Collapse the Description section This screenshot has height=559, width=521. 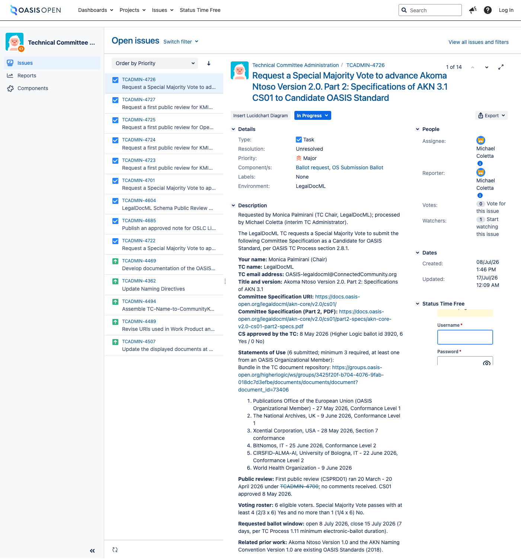233,205
